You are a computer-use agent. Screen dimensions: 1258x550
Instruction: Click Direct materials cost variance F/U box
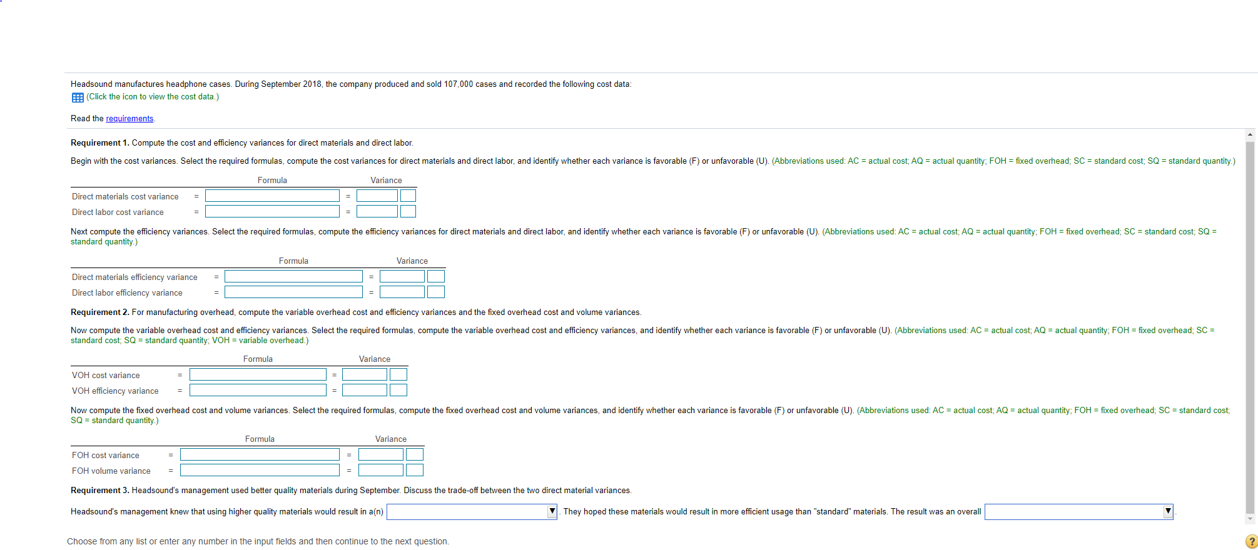point(408,196)
